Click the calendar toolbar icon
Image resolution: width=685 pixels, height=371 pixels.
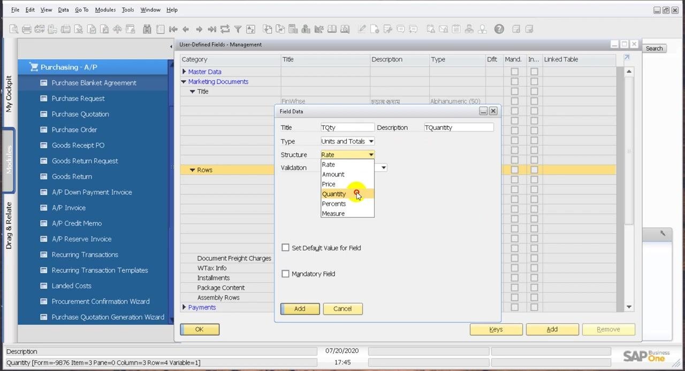click(456, 29)
